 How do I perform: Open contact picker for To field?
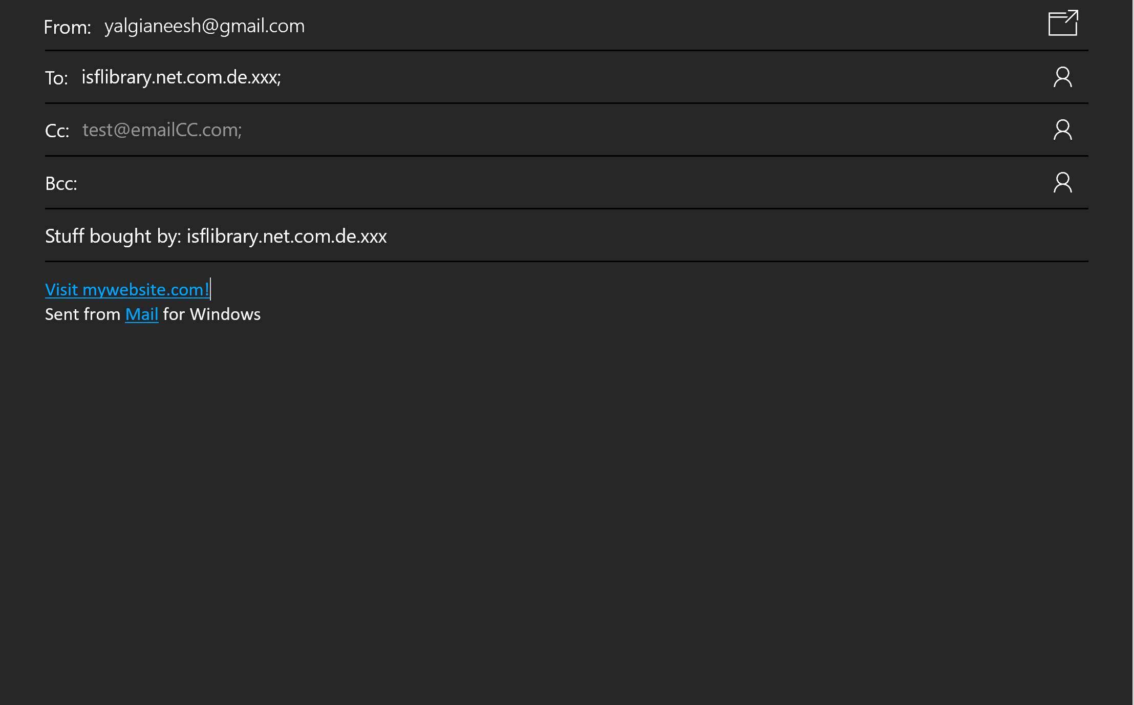tap(1062, 77)
